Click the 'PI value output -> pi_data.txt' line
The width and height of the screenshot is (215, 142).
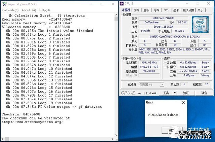click(x=54, y=107)
